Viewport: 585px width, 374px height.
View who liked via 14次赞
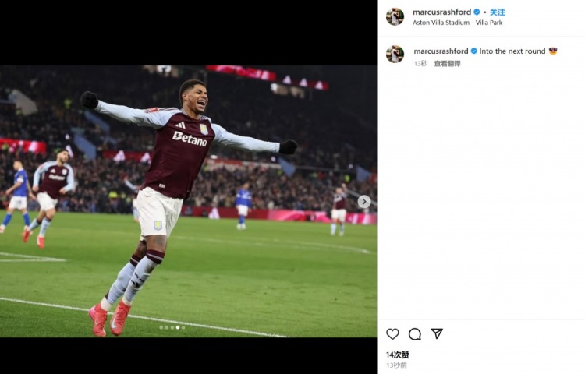pos(397,355)
